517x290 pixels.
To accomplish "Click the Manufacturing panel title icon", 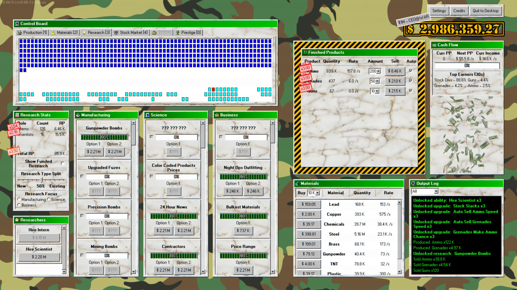I will click(78, 115).
